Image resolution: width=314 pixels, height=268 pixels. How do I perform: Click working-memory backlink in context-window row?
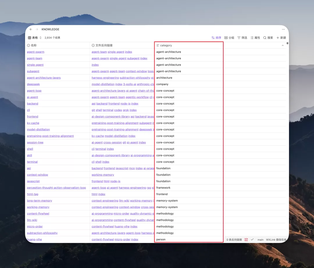point(103,175)
